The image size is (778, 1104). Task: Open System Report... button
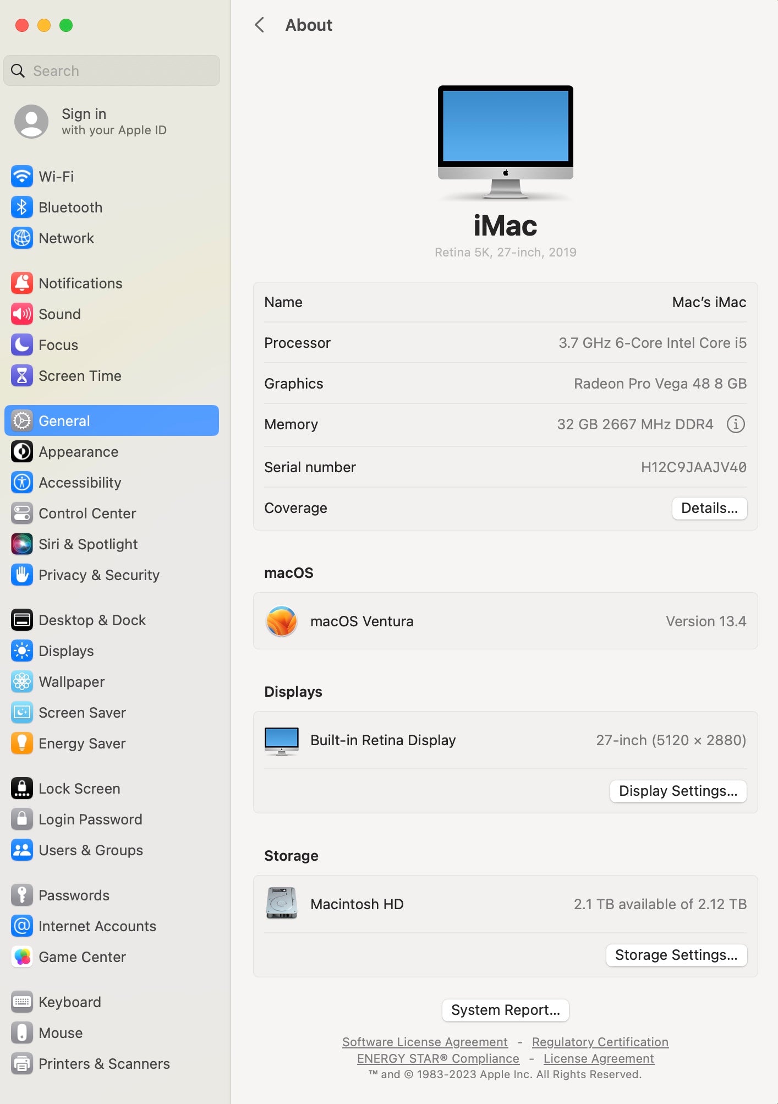[505, 1010]
